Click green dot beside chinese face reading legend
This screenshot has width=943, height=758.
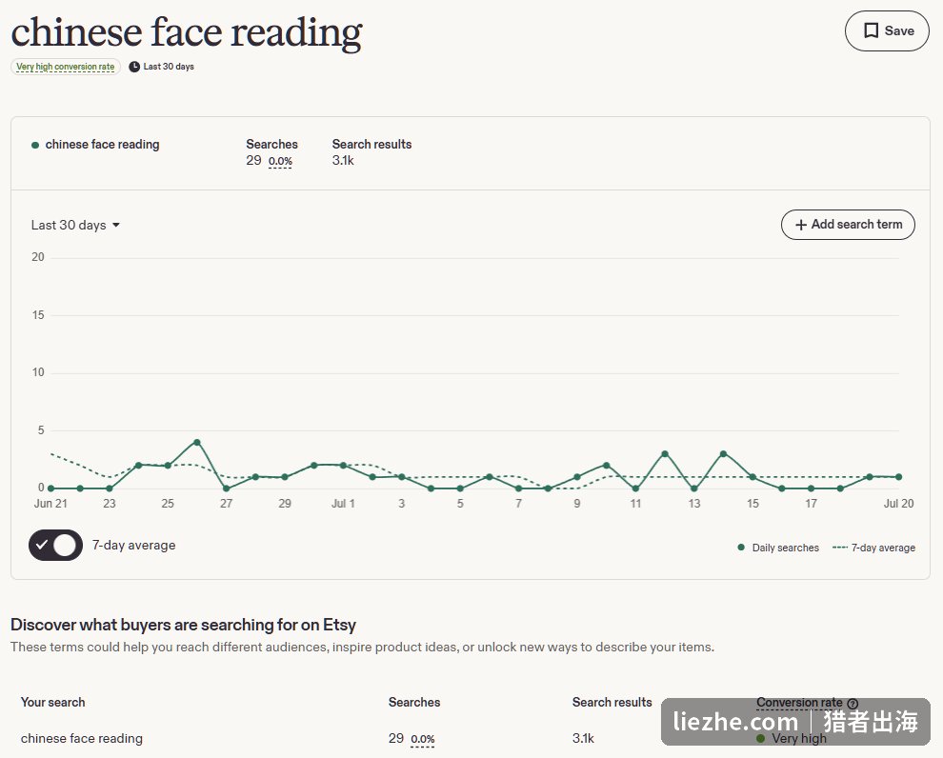(x=35, y=145)
